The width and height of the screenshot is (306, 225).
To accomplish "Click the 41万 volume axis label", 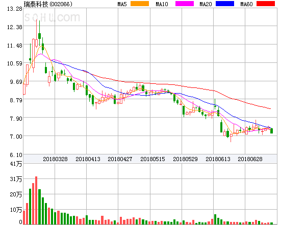I will tap(16, 164).
